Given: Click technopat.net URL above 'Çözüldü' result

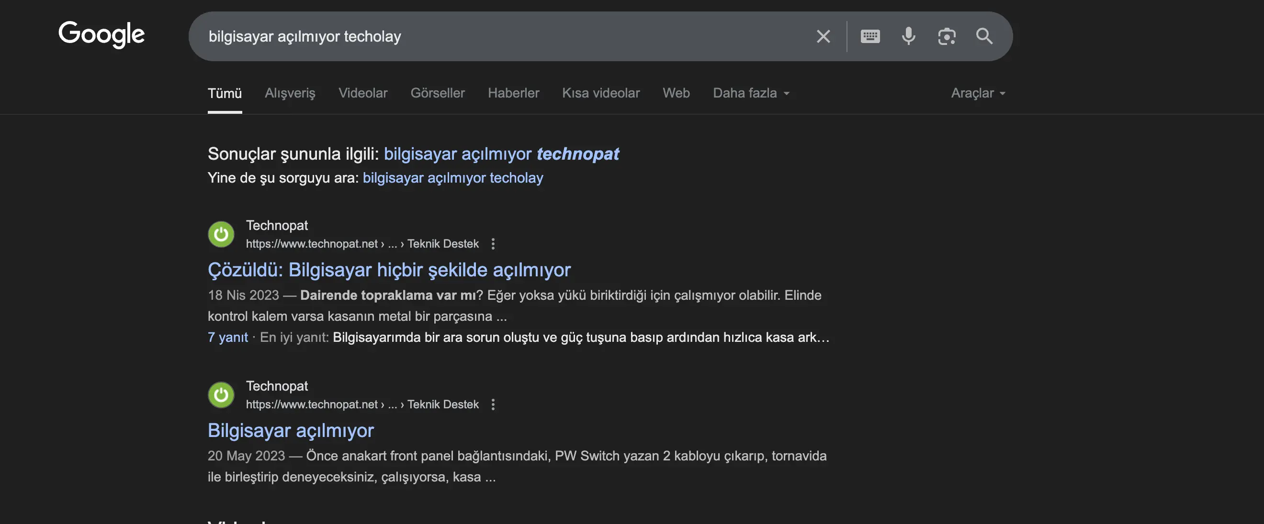Looking at the screenshot, I should tap(362, 244).
